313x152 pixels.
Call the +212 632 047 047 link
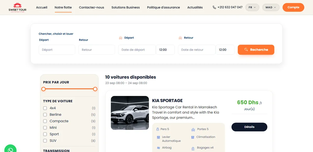[230, 7]
